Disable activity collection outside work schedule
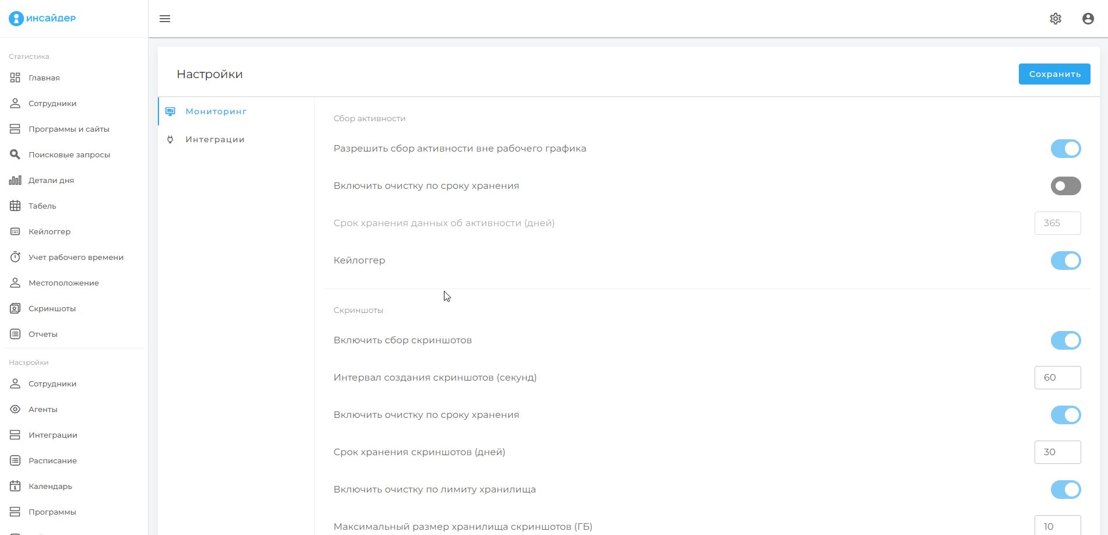This screenshot has height=535, width=1108. click(1065, 149)
